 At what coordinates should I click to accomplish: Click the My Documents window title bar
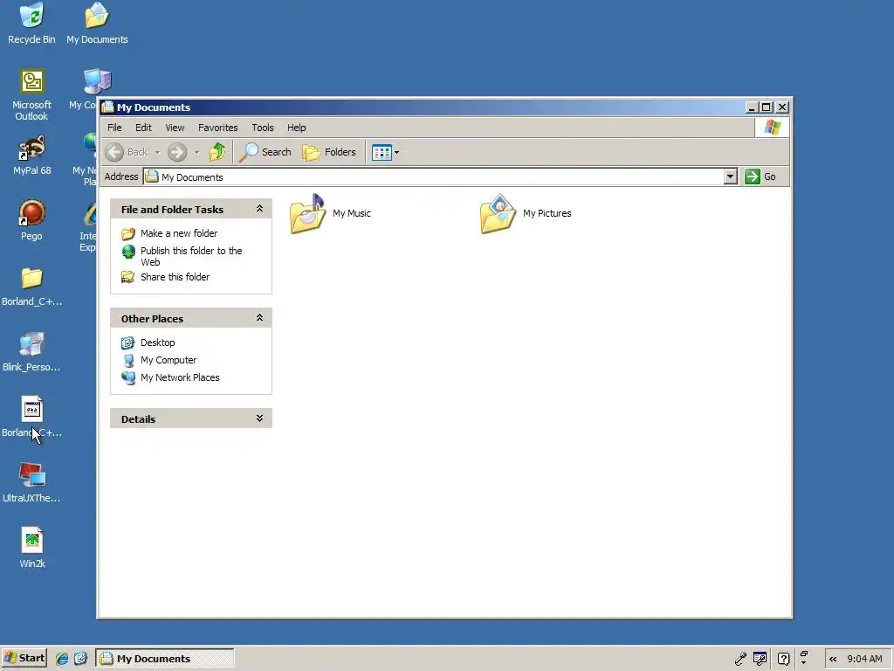pyautogui.click(x=422, y=107)
